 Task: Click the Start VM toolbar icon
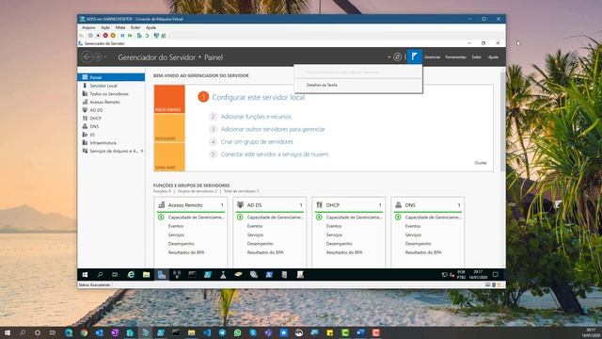[x=90, y=36]
